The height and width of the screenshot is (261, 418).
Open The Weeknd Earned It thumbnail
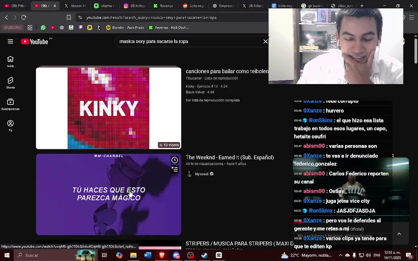(x=108, y=194)
